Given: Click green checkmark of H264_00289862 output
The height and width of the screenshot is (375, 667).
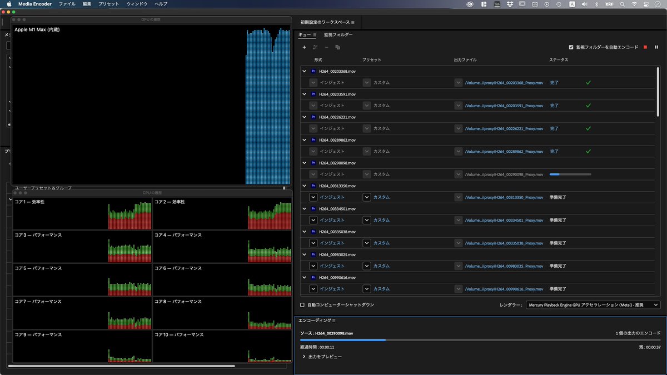Looking at the screenshot, I should (x=588, y=151).
